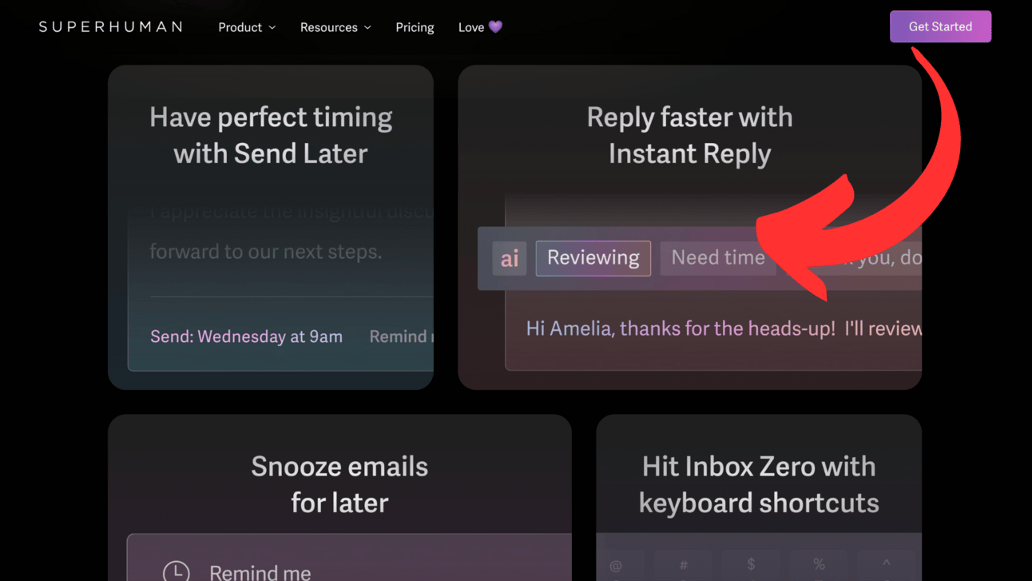Select the Remind me field
1032x581 pixels.
point(349,558)
